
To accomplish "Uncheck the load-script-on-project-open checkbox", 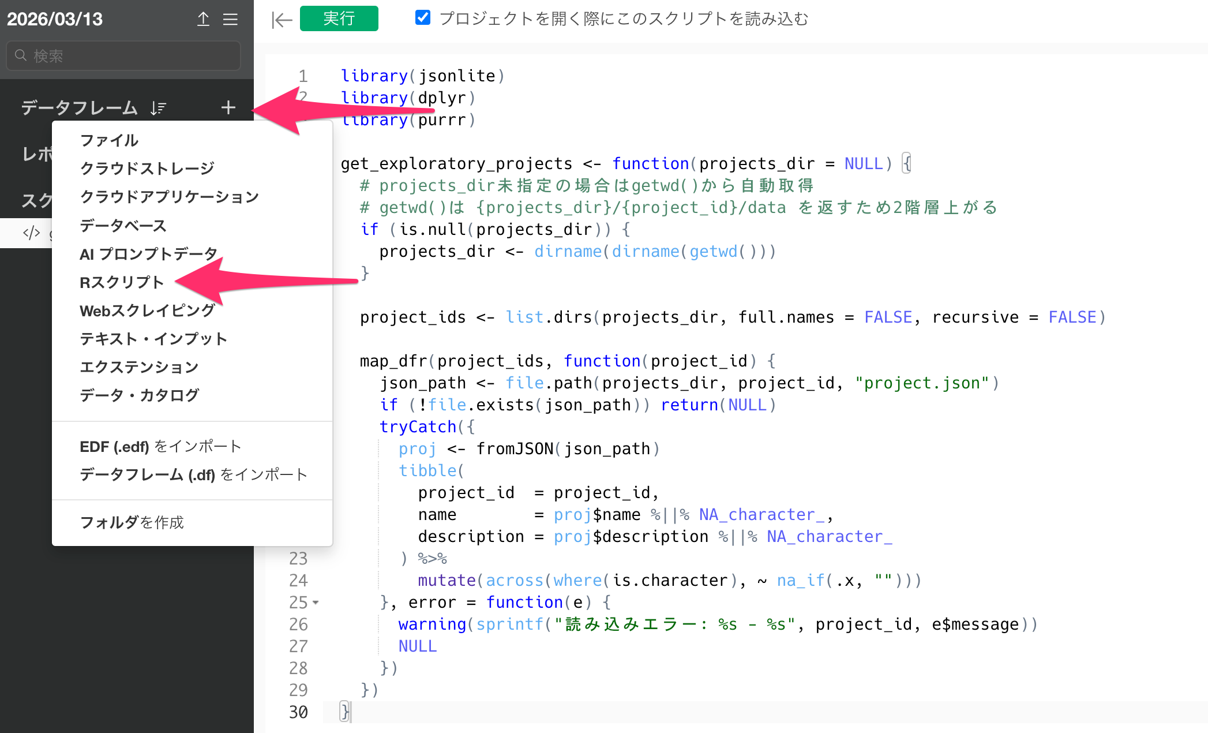I will [423, 18].
